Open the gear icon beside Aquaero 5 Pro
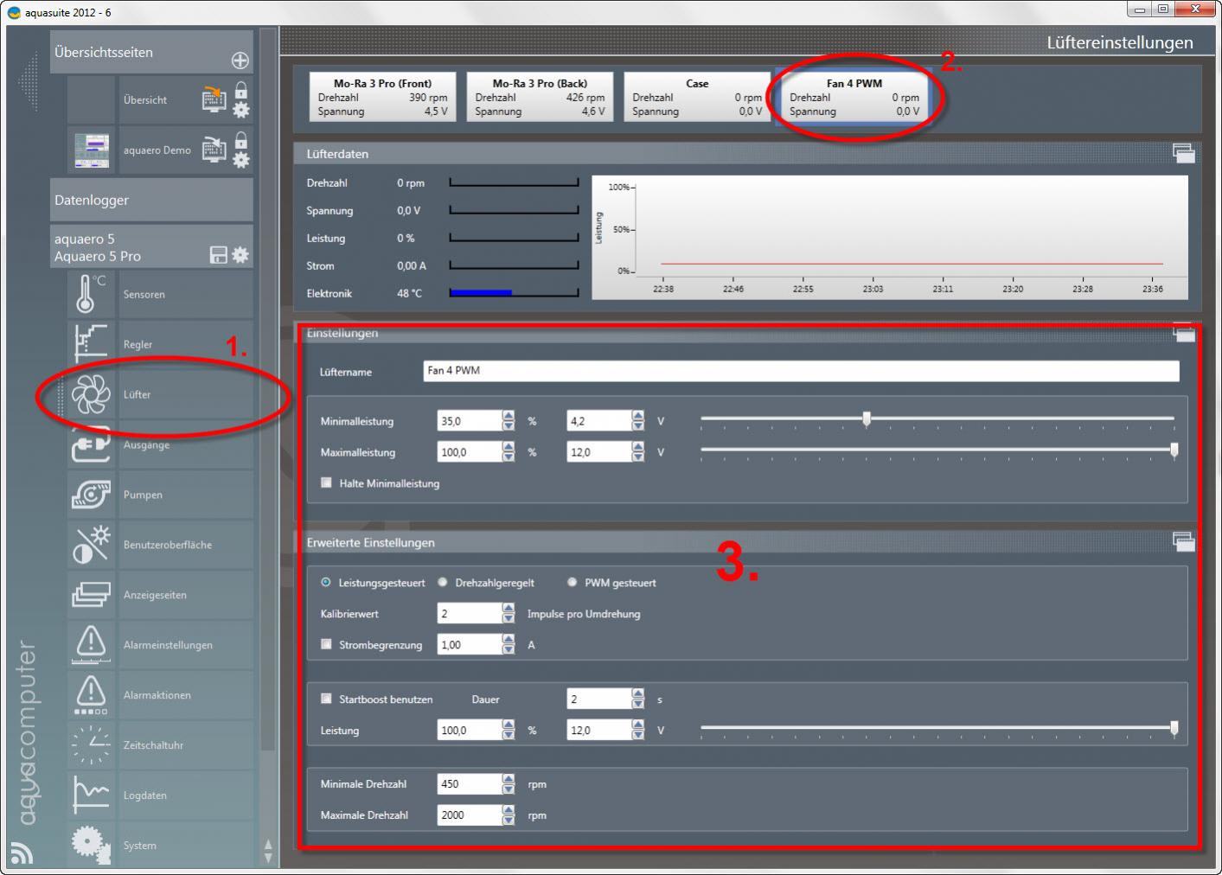This screenshot has width=1222, height=875. pyautogui.click(x=240, y=255)
